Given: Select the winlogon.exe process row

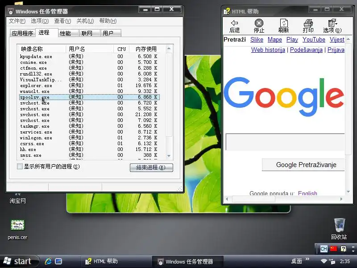Looking at the screenshot, I should pyautogui.click(x=90, y=138).
